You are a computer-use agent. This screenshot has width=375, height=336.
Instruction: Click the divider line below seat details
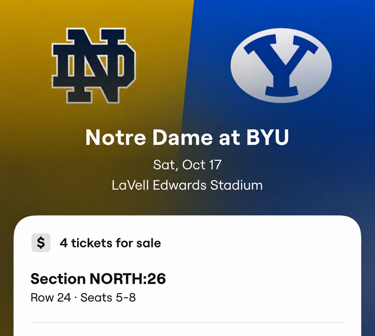(x=187, y=322)
